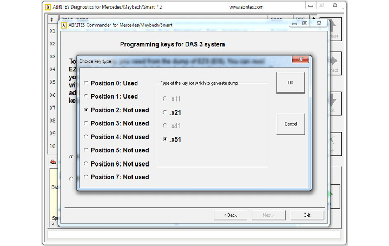Select Position 7: Not used
389x246 pixels.
click(87, 177)
